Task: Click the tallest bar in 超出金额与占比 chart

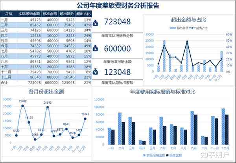Action: (164, 56)
